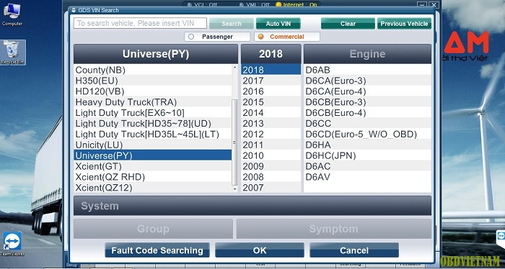The width and height of the screenshot is (505, 269).
Task: Select year 2015
Action: [x=271, y=101]
